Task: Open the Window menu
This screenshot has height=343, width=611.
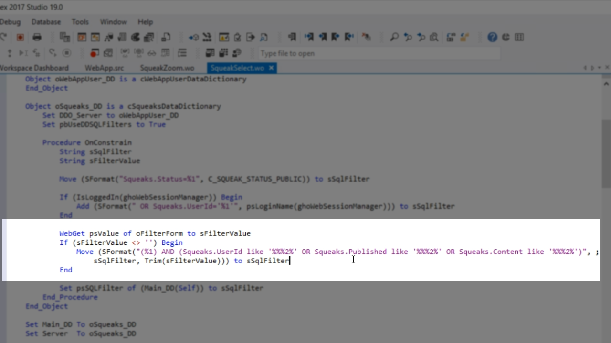Action: [x=113, y=22]
